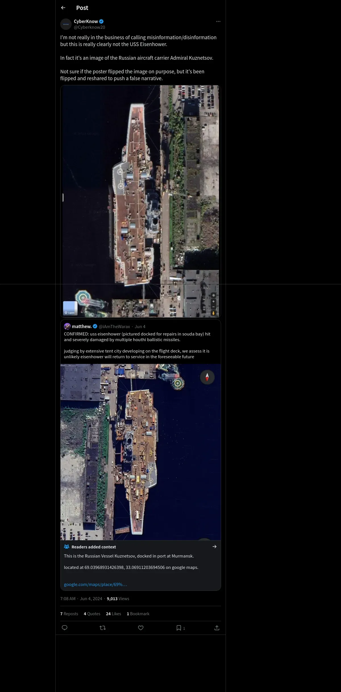Toggle the bookmark icon
Screen dimensions: 341x692
click(x=179, y=628)
